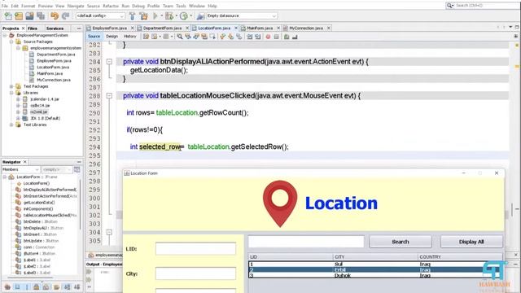Toggle Sort by Source in Navigator

[x=77, y=287]
